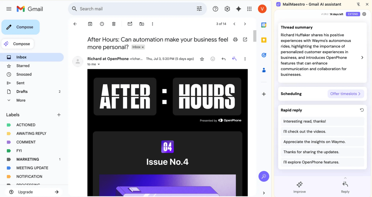Go to the newer email
The height and width of the screenshot is (197, 372).
[x=234, y=24]
